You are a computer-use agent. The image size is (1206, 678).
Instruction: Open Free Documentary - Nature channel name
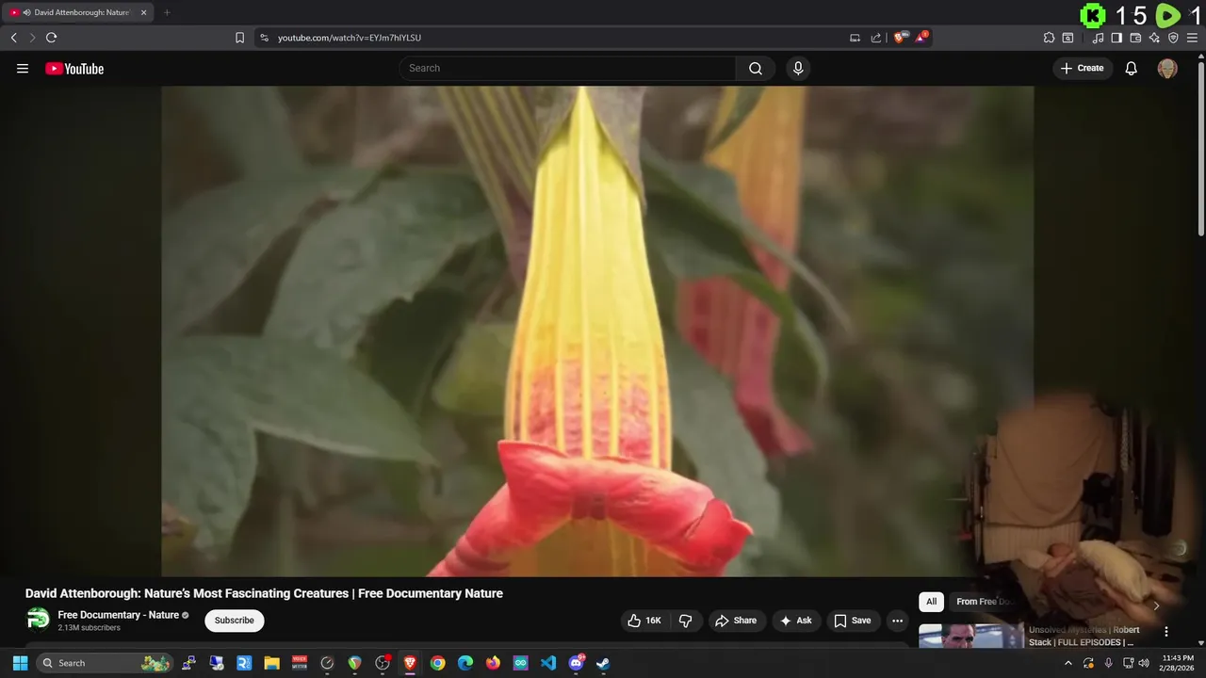[118, 615]
